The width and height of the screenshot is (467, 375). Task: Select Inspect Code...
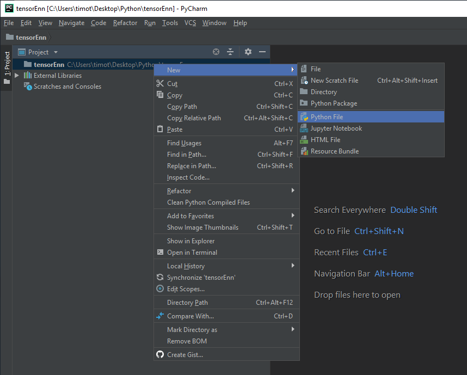tap(226, 177)
